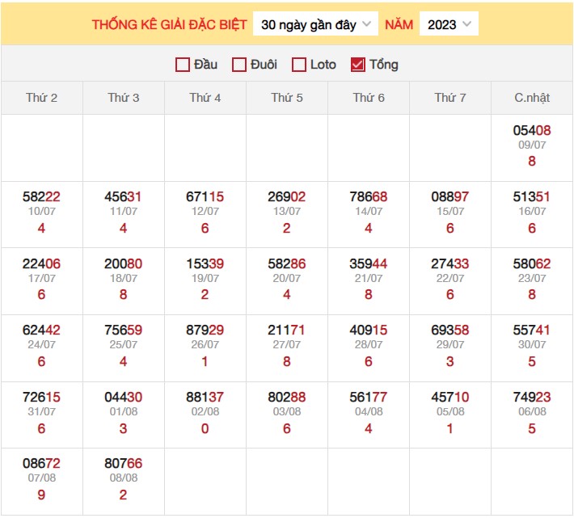Click result 08672 dated 07/08

tap(42, 464)
